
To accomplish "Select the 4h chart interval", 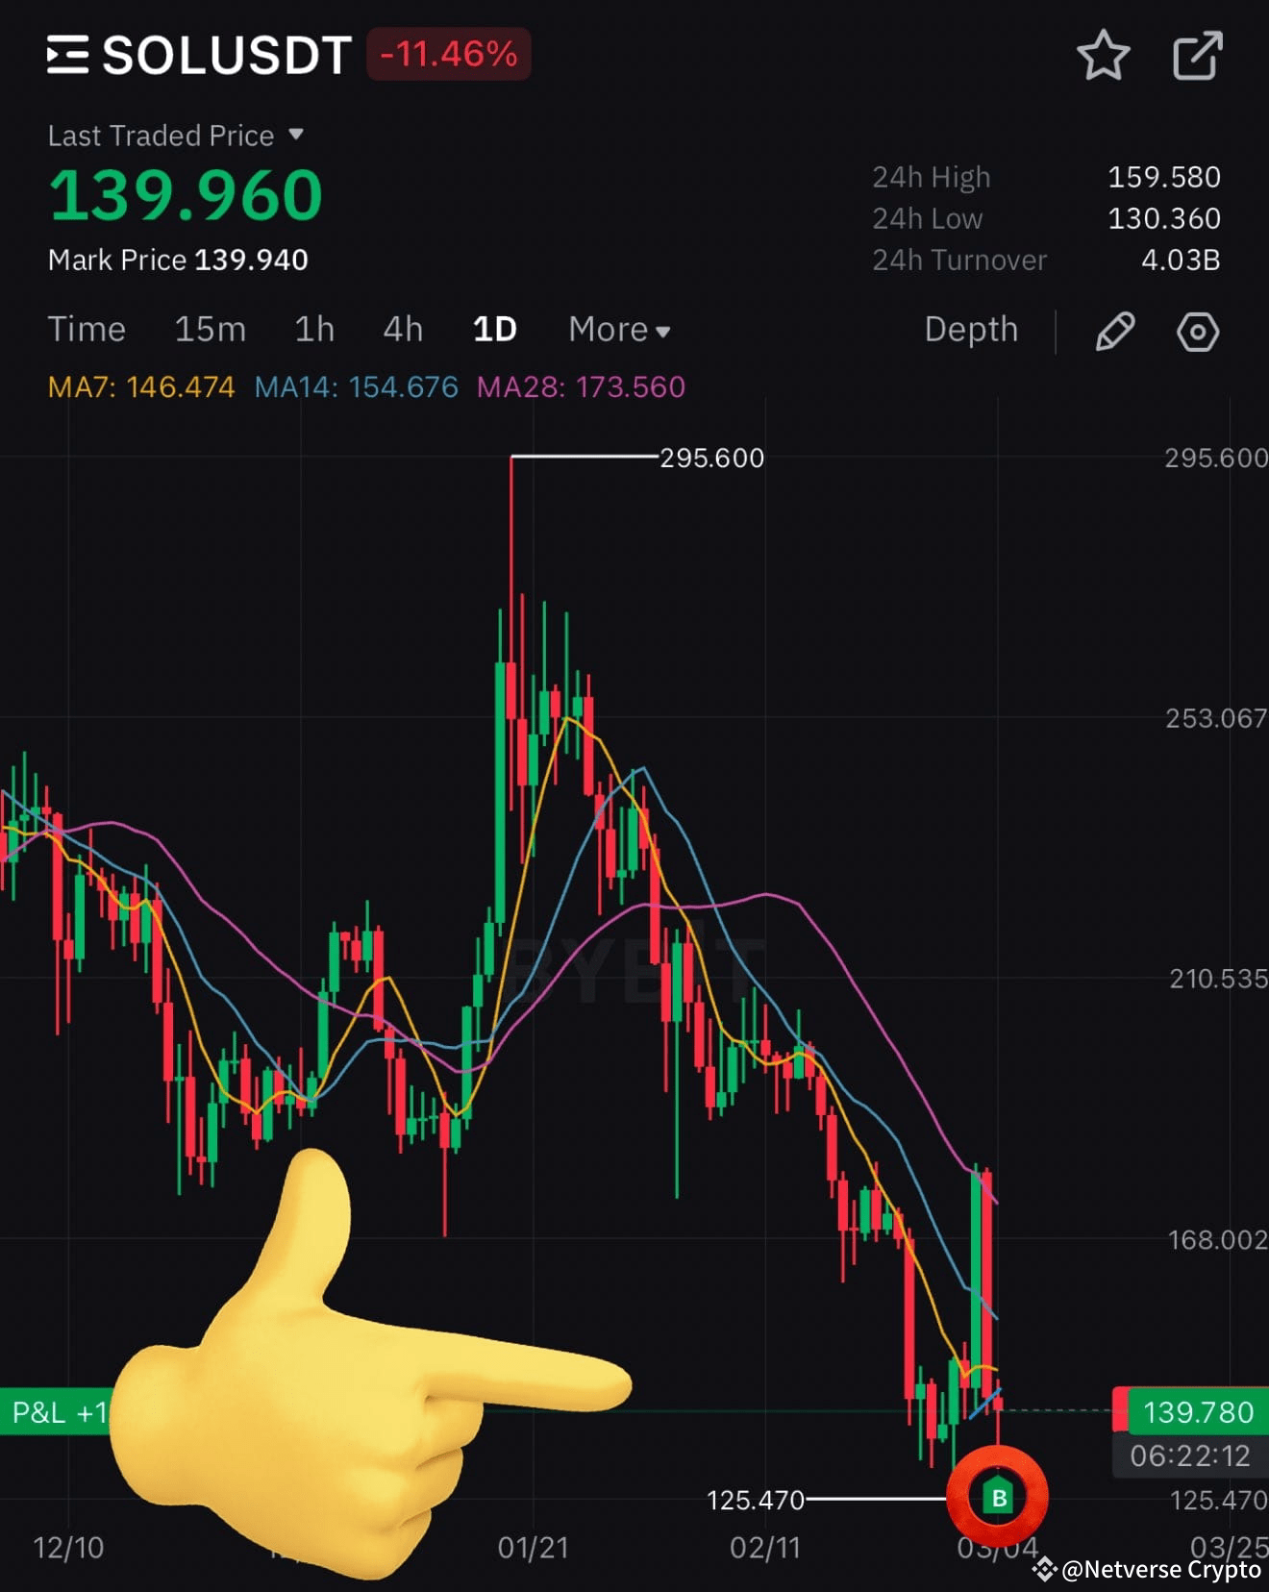I will point(403,330).
